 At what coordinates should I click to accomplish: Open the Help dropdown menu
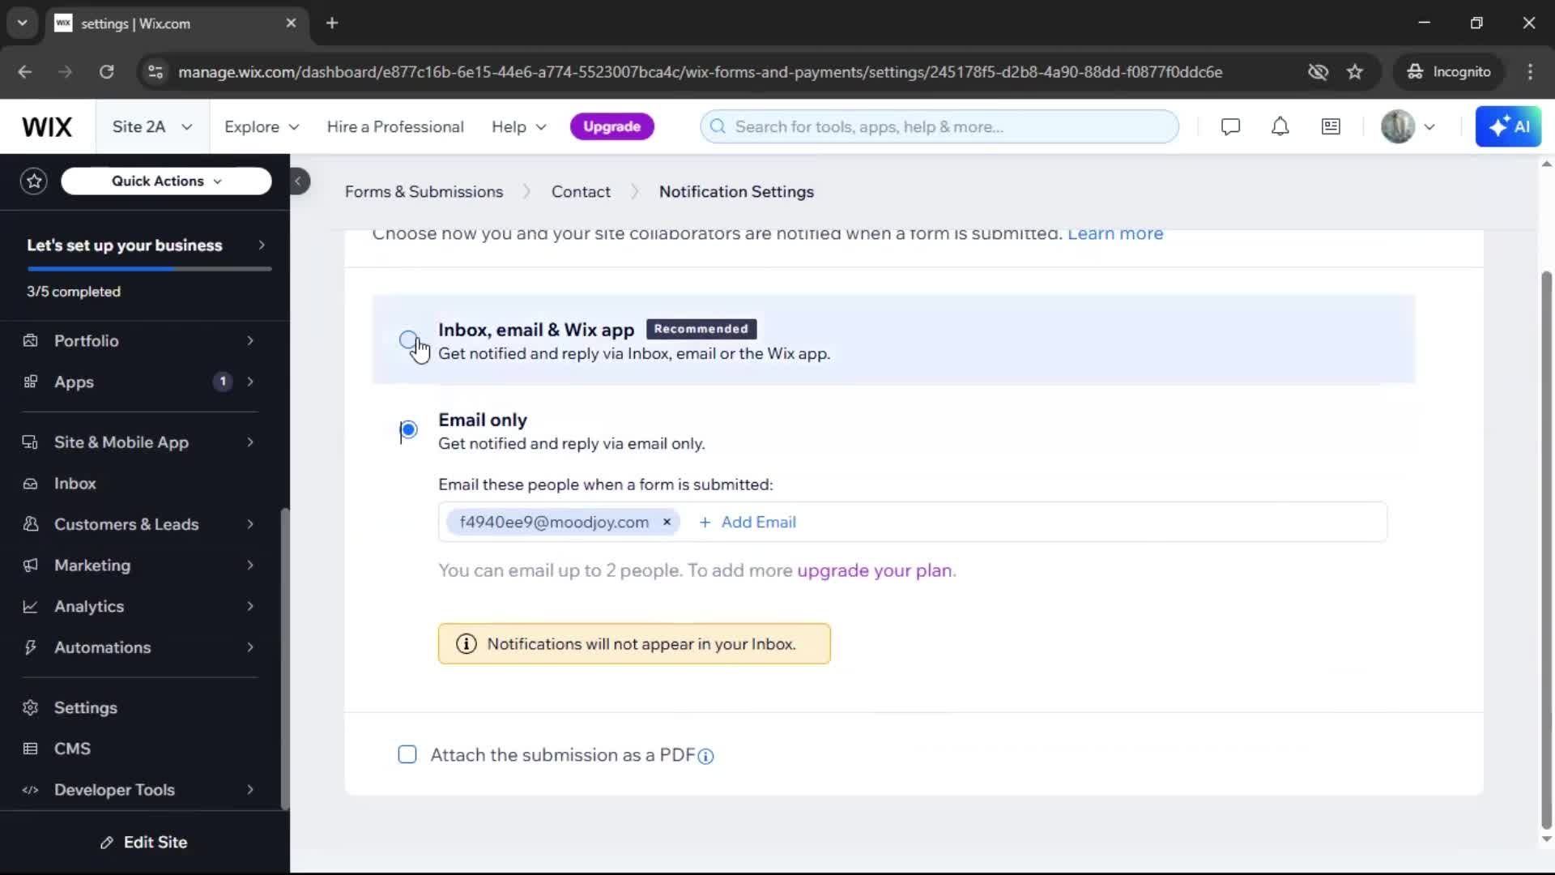click(519, 127)
